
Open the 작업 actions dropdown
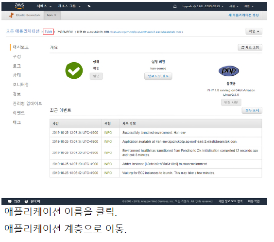pos(254,32)
